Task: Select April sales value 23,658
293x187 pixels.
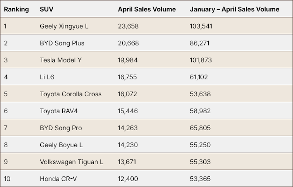Action: pos(128,26)
